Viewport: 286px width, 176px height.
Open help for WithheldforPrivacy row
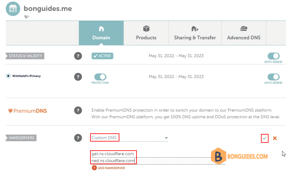click(78, 77)
